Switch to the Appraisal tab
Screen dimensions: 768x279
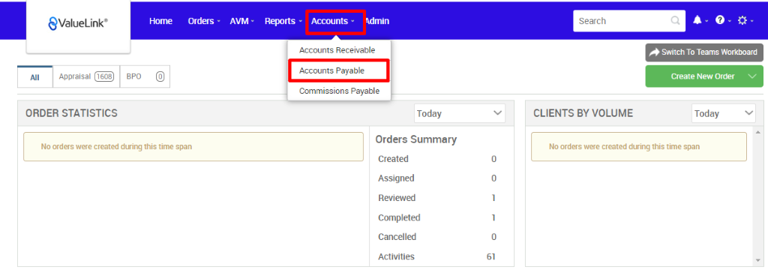(86, 76)
